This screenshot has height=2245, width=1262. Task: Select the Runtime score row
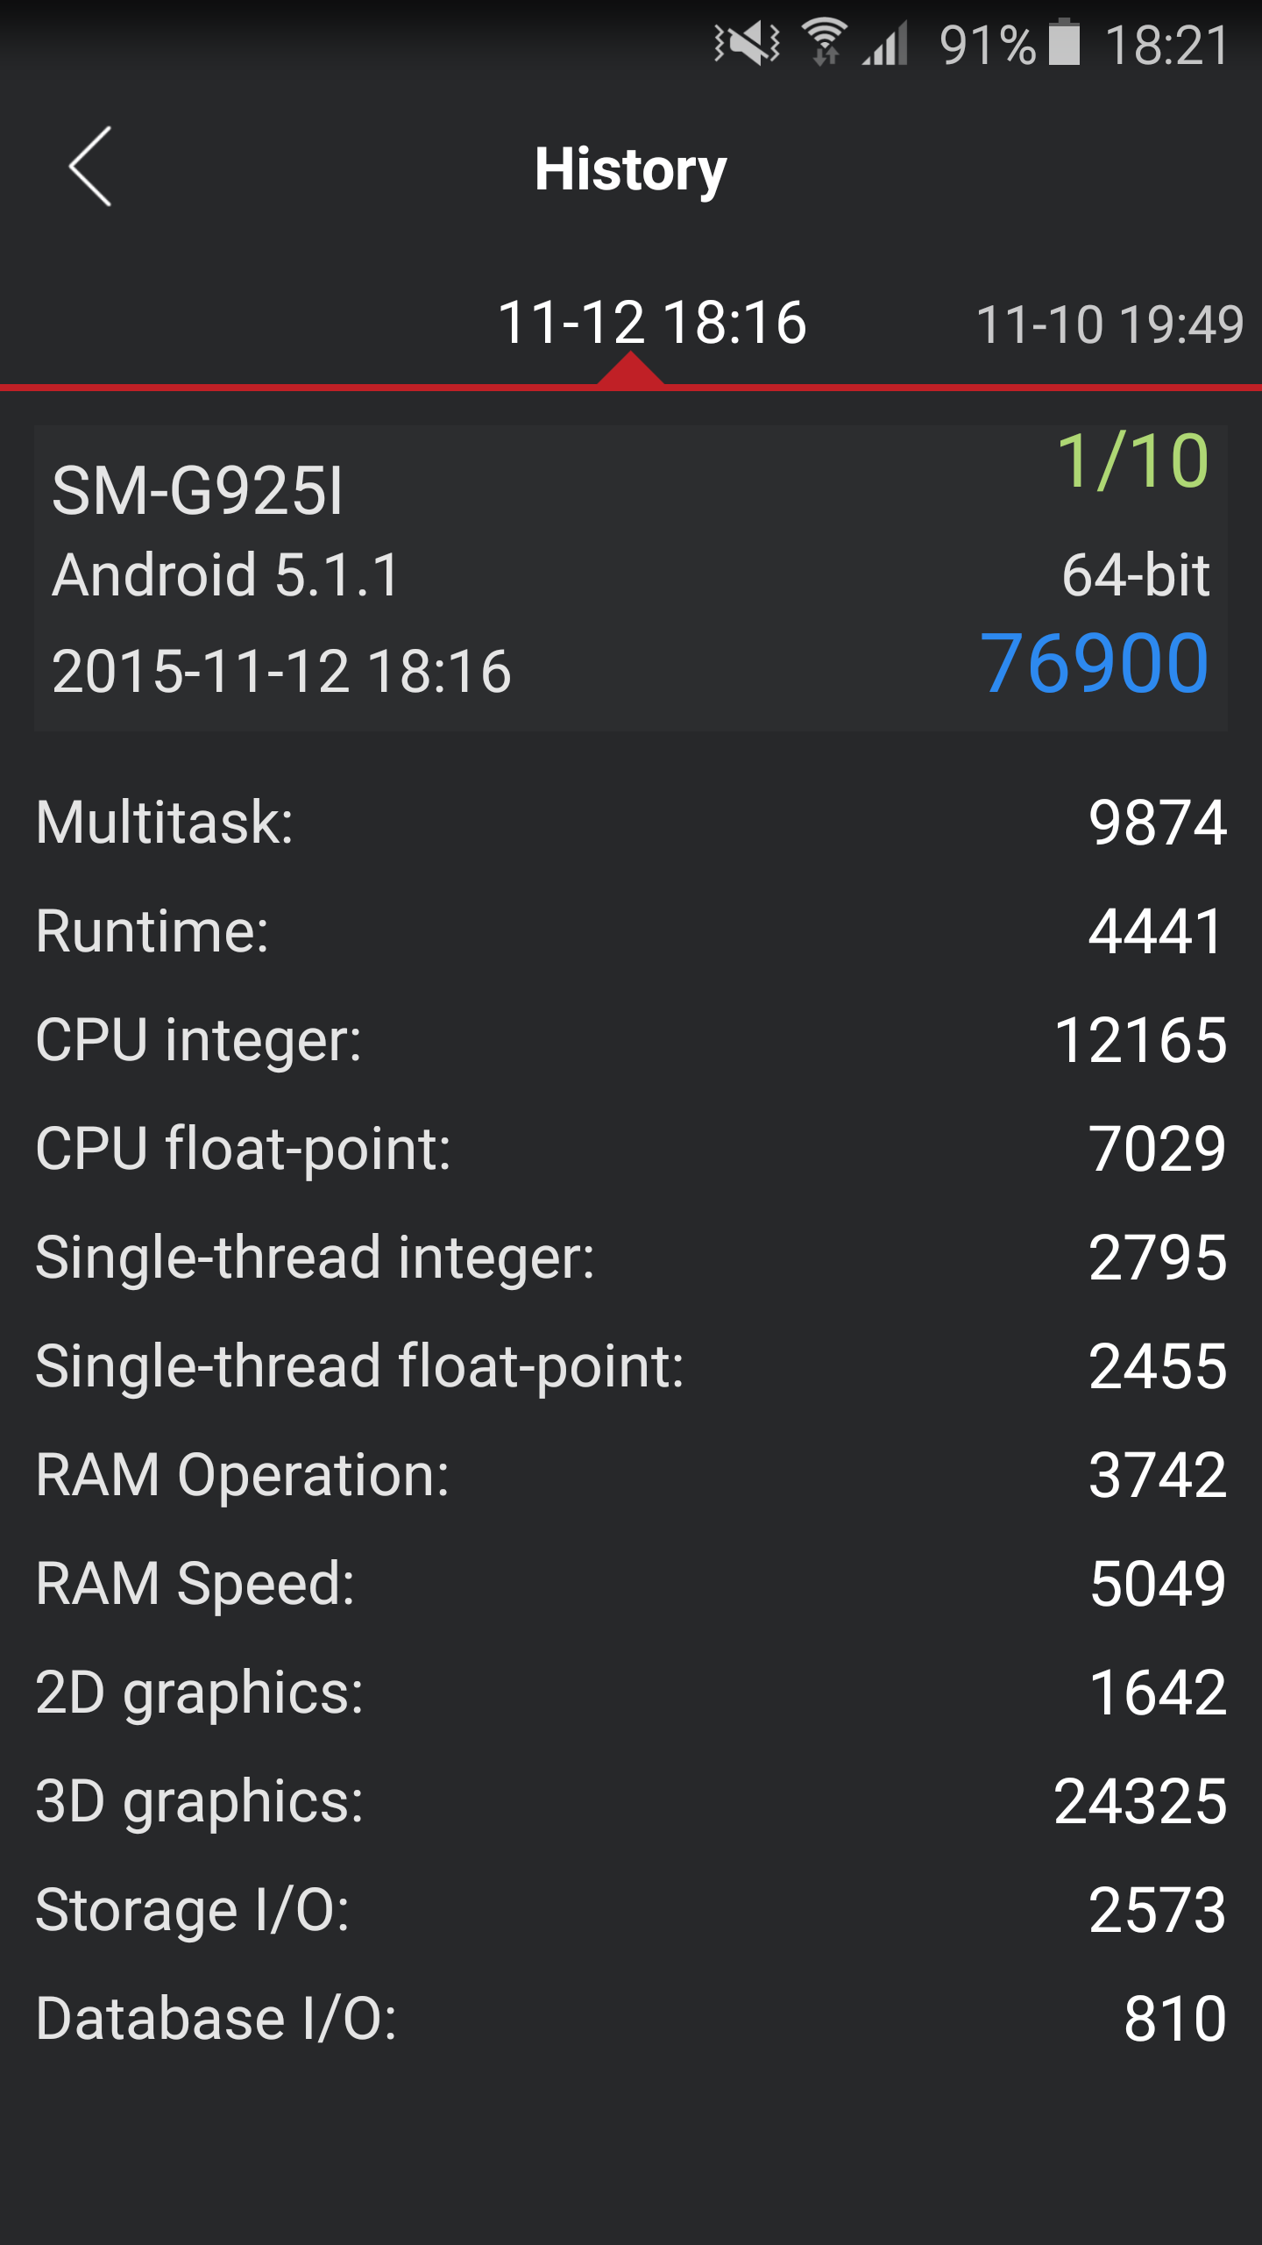(x=631, y=931)
